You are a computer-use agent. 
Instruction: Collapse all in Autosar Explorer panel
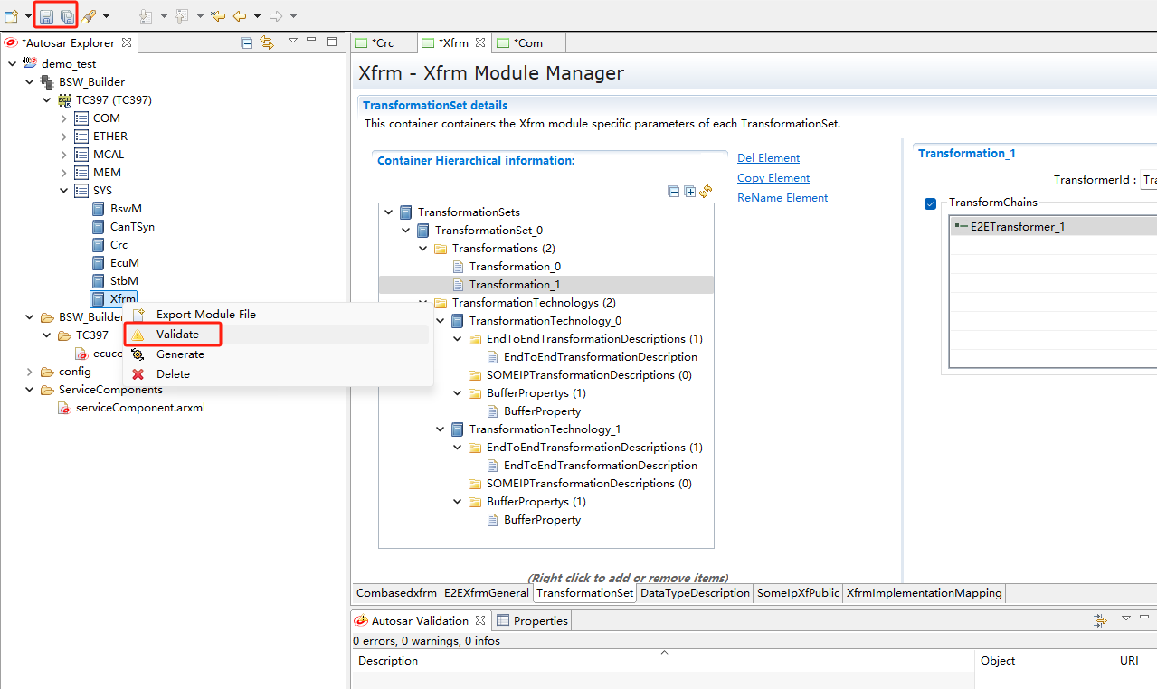247,42
